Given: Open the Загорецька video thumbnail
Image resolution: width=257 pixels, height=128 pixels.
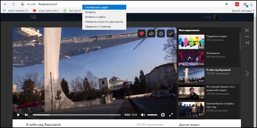Looking at the screenshot, I should (191, 59).
